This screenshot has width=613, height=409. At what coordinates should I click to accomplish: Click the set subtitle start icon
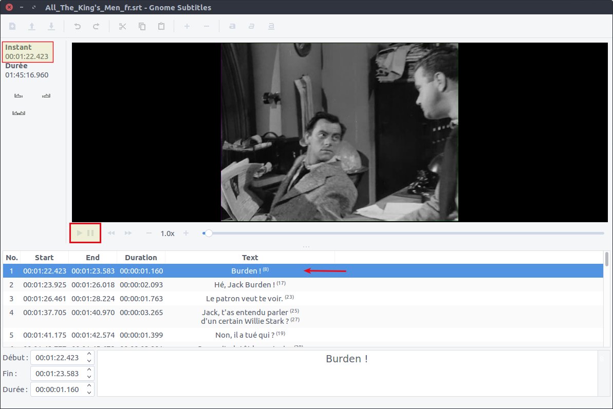[x=18, y=95]
